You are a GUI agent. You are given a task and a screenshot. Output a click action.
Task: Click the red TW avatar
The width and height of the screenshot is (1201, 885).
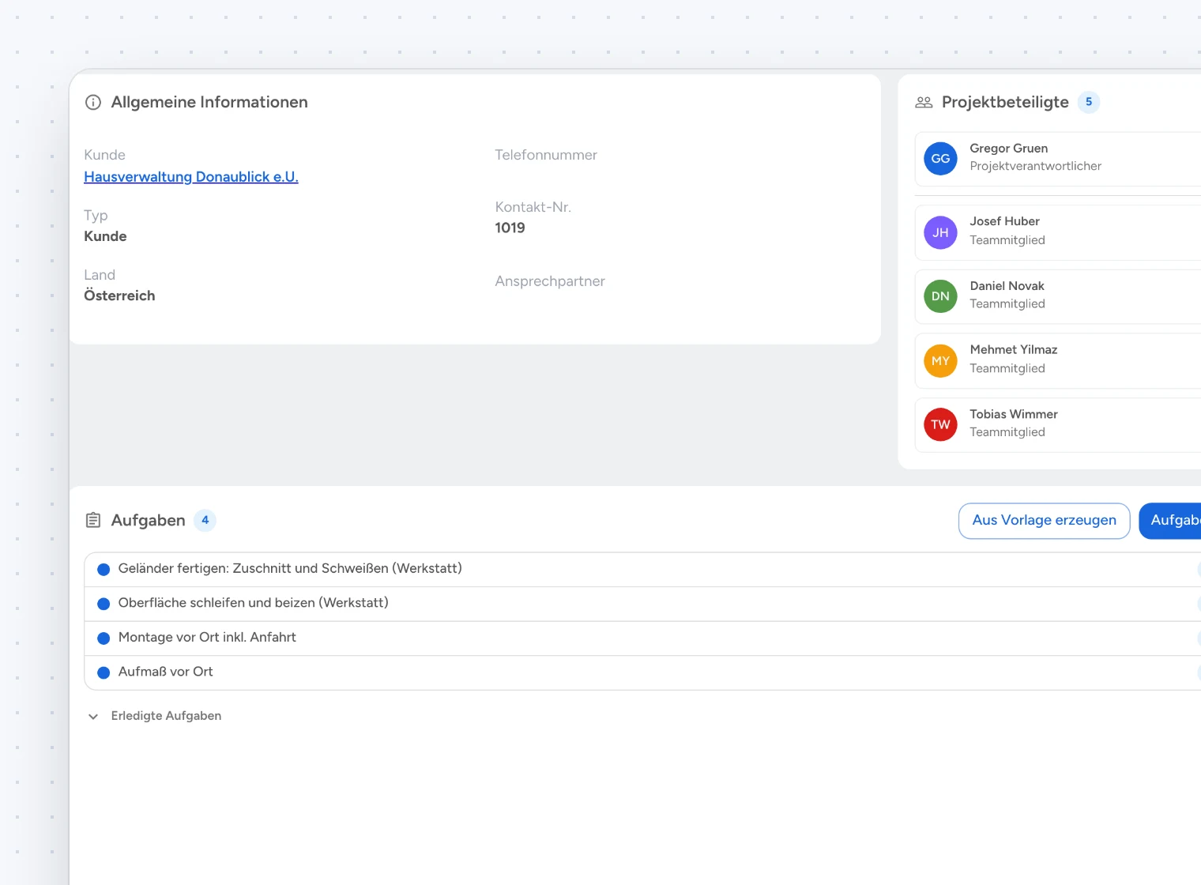(x=940, y=424)
